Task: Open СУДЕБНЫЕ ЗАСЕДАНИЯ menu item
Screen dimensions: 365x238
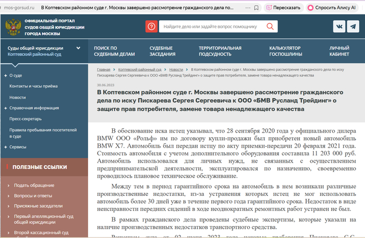Action: [x=162, y=51]
